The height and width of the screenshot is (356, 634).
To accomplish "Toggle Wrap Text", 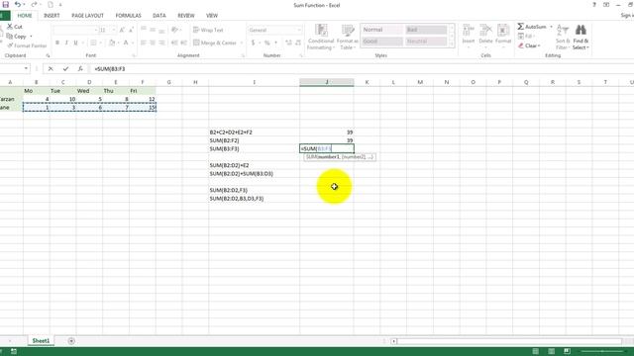I will [208, 30].
